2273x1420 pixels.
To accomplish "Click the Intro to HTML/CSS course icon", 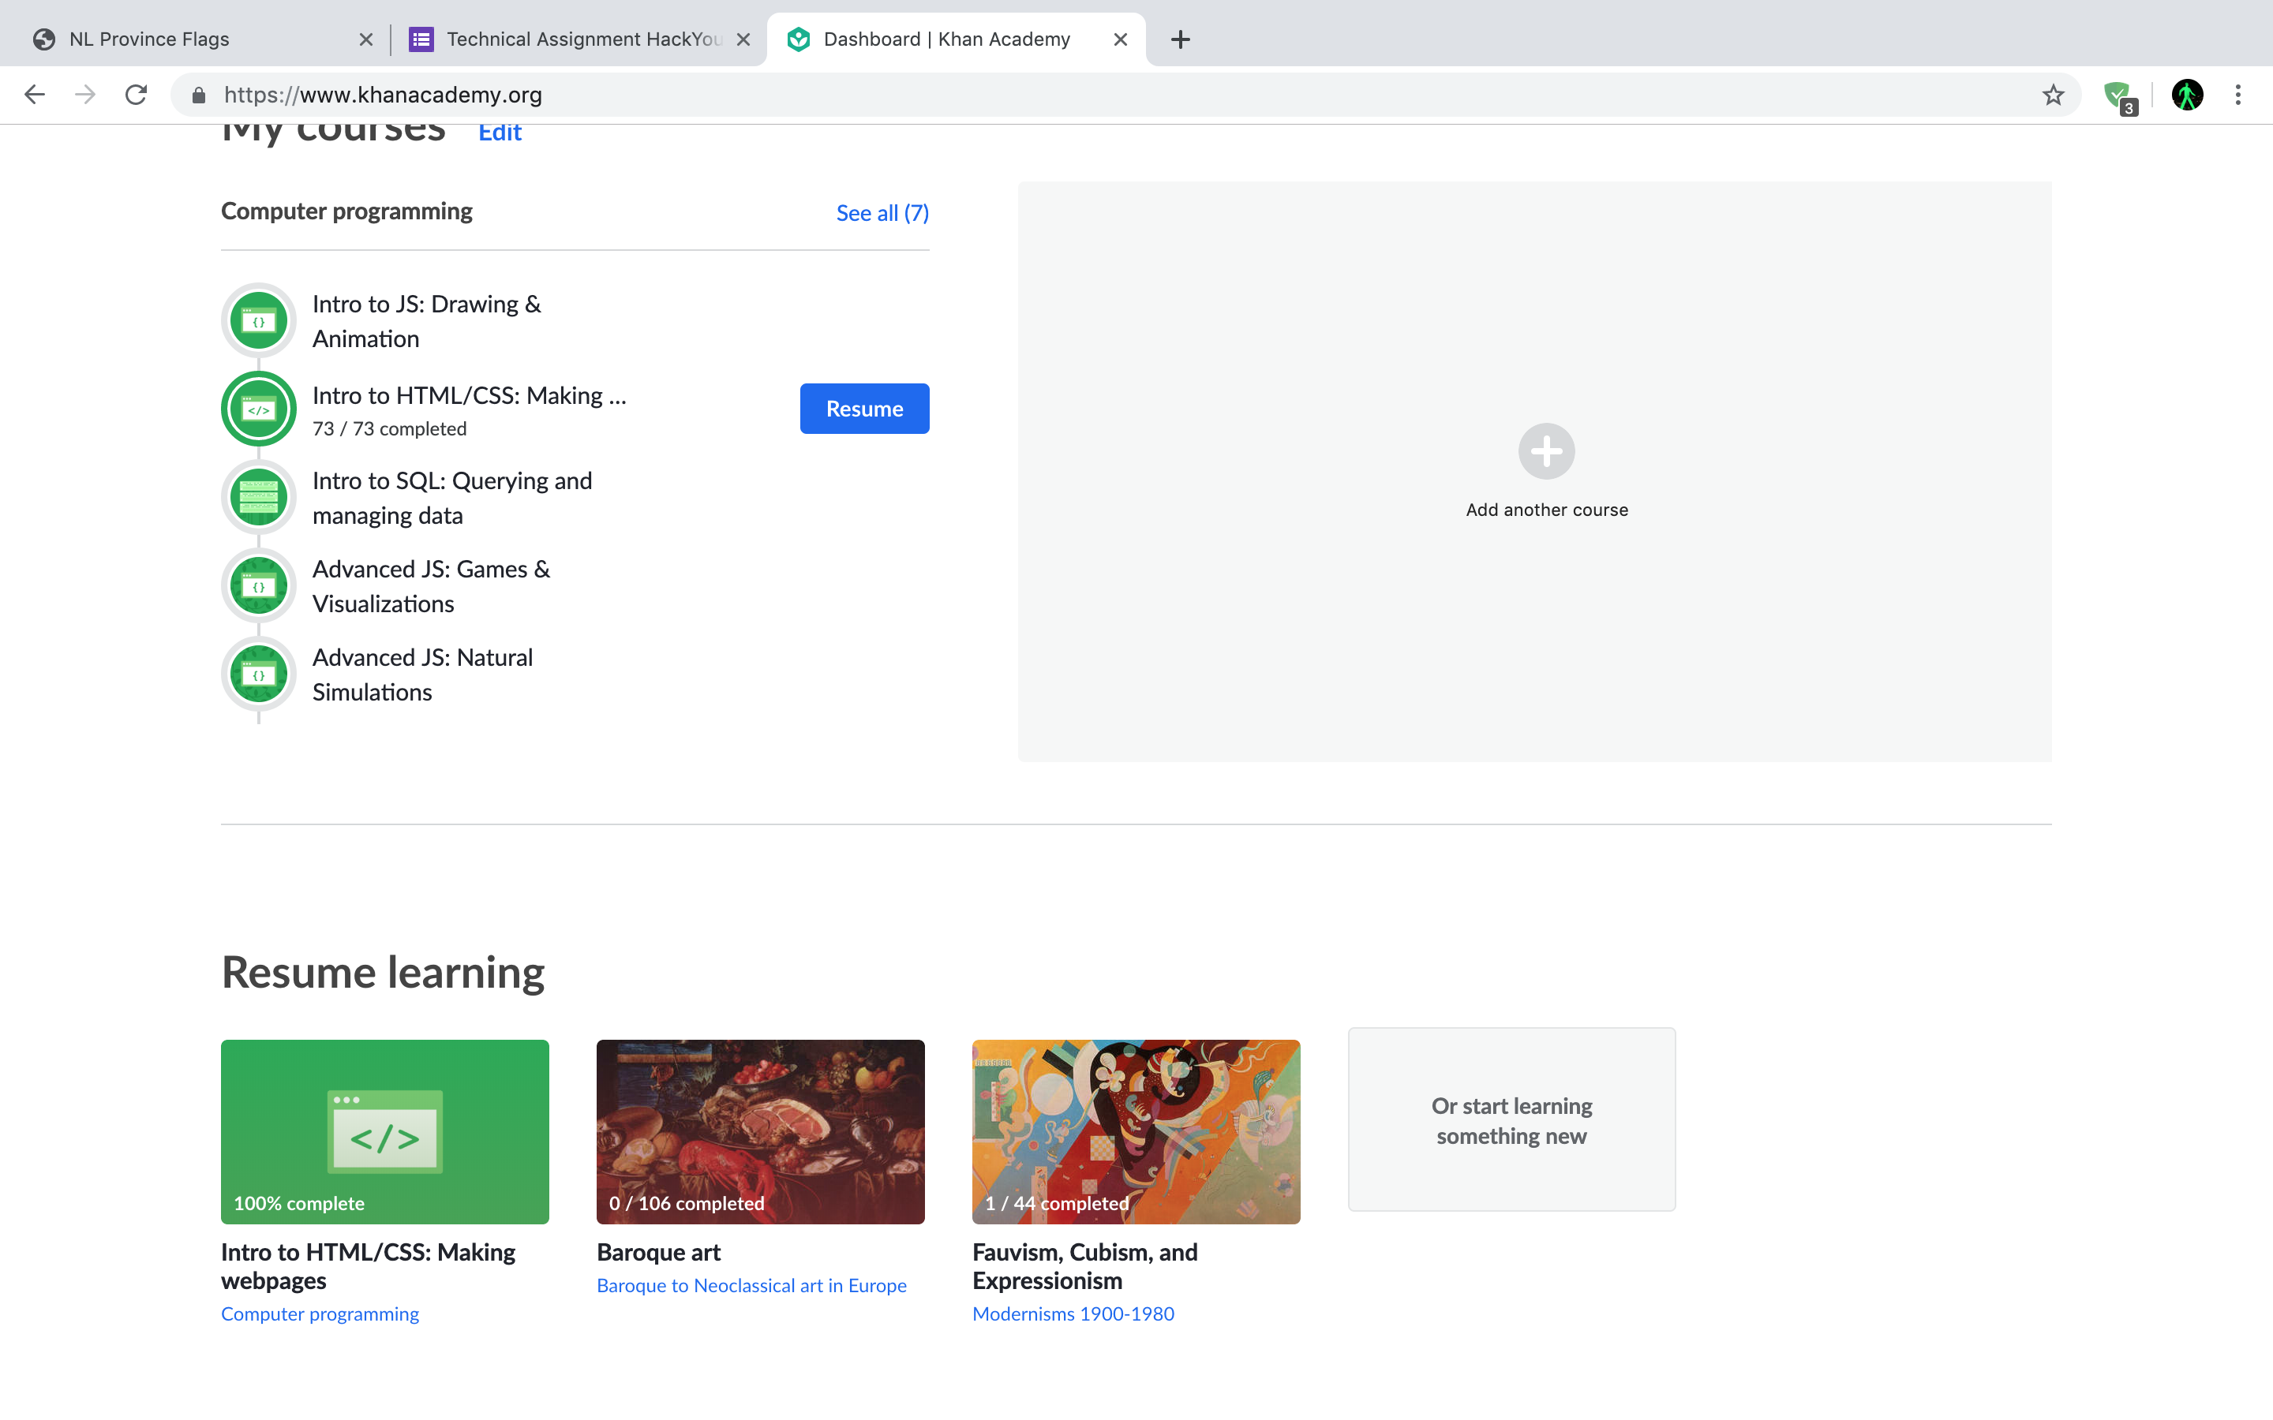I will pos(258,409).
